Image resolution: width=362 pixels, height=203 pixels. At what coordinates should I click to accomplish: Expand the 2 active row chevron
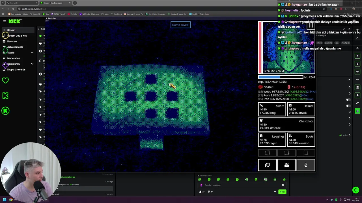click(350, 135)
